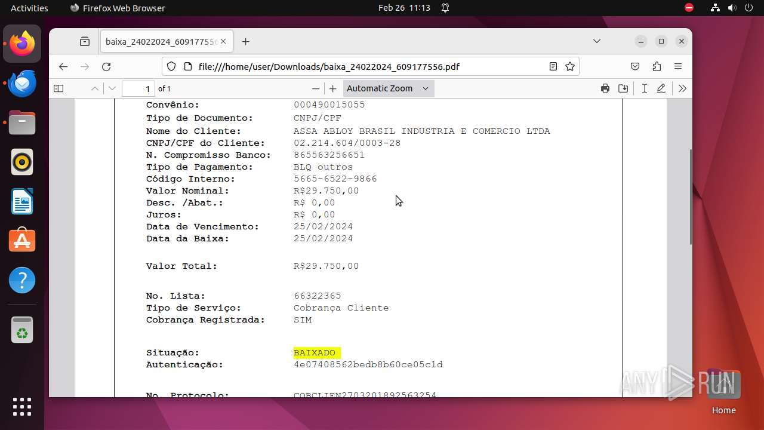Open a new tab with plus button
Viewport: 764px width, 430px height.
245,42
